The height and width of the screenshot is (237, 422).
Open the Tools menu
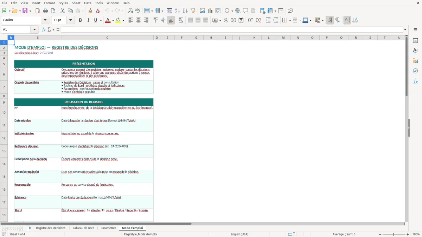coord(99,3)
